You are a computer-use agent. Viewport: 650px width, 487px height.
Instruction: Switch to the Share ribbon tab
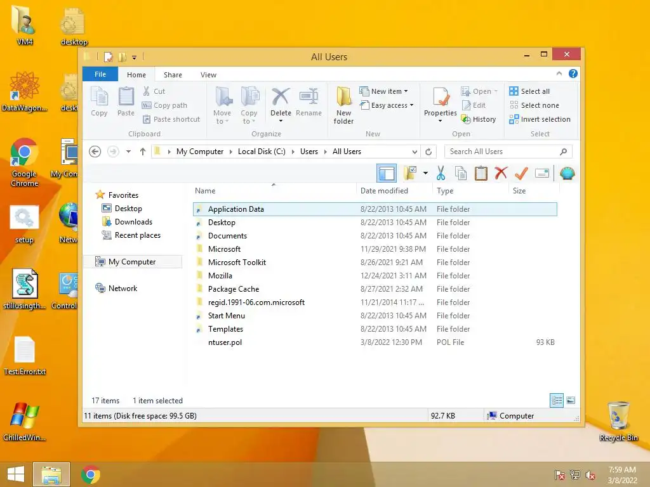click(x=173, y=75)
